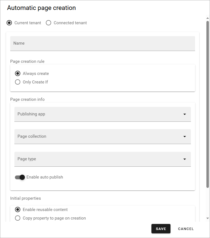Click the Save button

click(161, 229)
